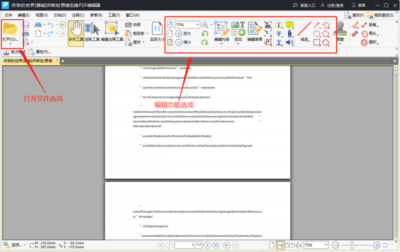Pick the red Line drawing tool
400x252 pixels.
tap(305, 29)
